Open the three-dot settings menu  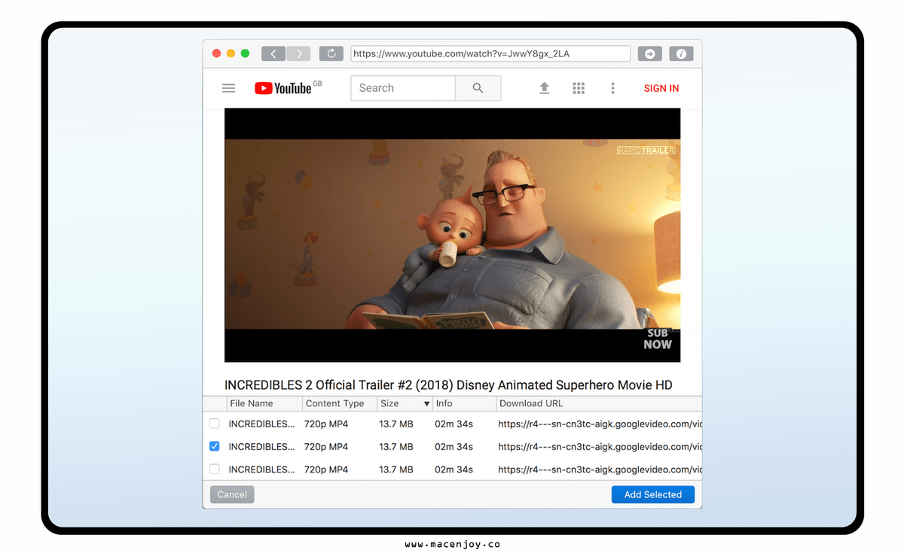(x=612, y=88)
